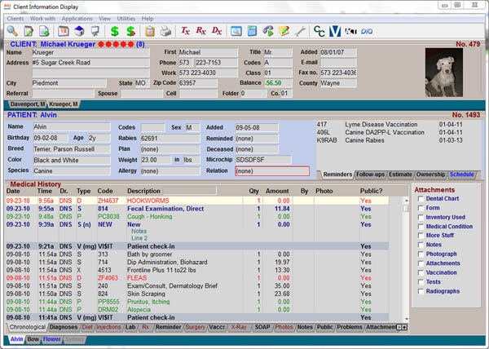Check the Radiographs attachment box

[421, 291]
